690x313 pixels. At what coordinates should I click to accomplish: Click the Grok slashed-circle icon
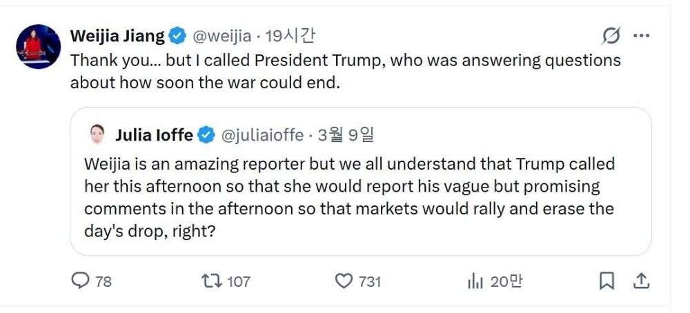point(611,36)
